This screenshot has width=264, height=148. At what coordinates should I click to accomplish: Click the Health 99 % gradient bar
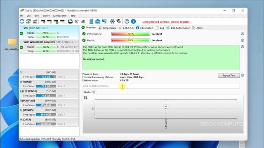coord(131,40)
